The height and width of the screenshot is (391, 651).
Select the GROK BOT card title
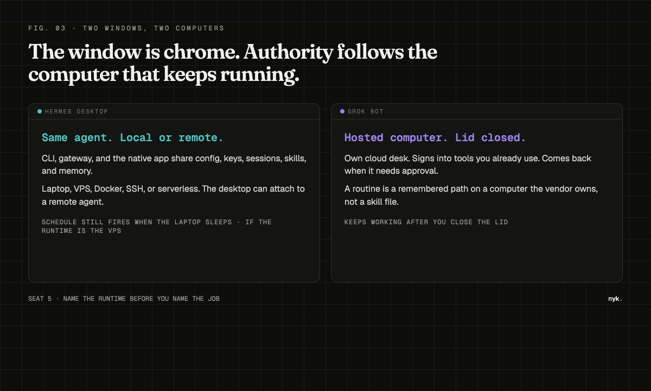point(366,111)
